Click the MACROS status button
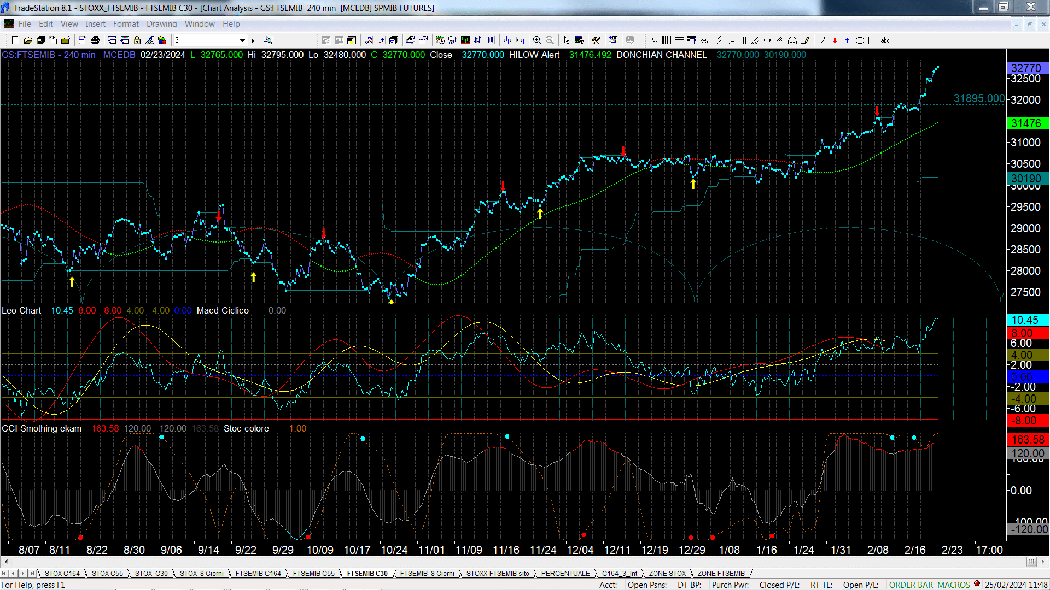Image resolution: width=1050 pixels, height=590 pixels. tap(954, 585)
